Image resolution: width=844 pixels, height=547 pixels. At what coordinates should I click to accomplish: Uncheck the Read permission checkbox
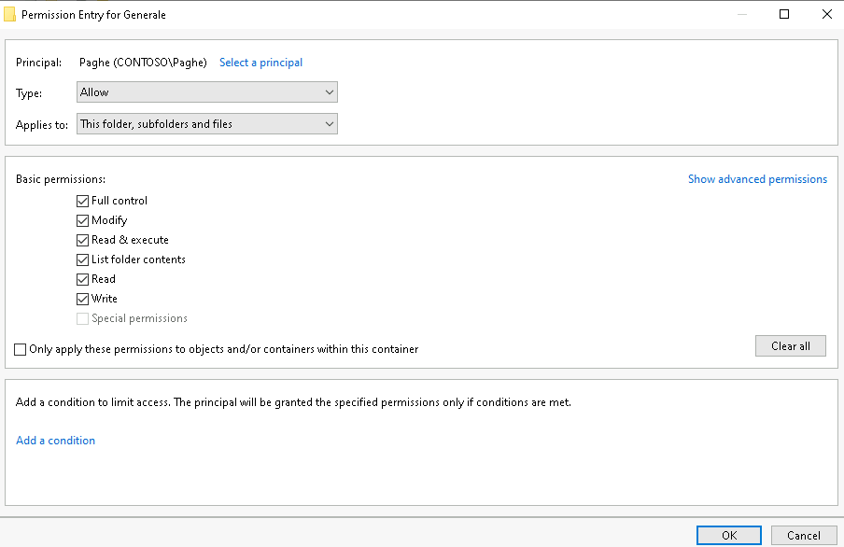click(82, 279)
